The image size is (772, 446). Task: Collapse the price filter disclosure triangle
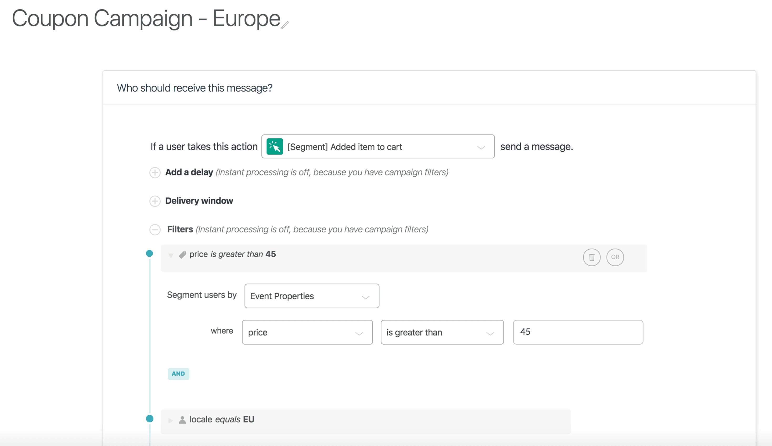pos(171,255)
